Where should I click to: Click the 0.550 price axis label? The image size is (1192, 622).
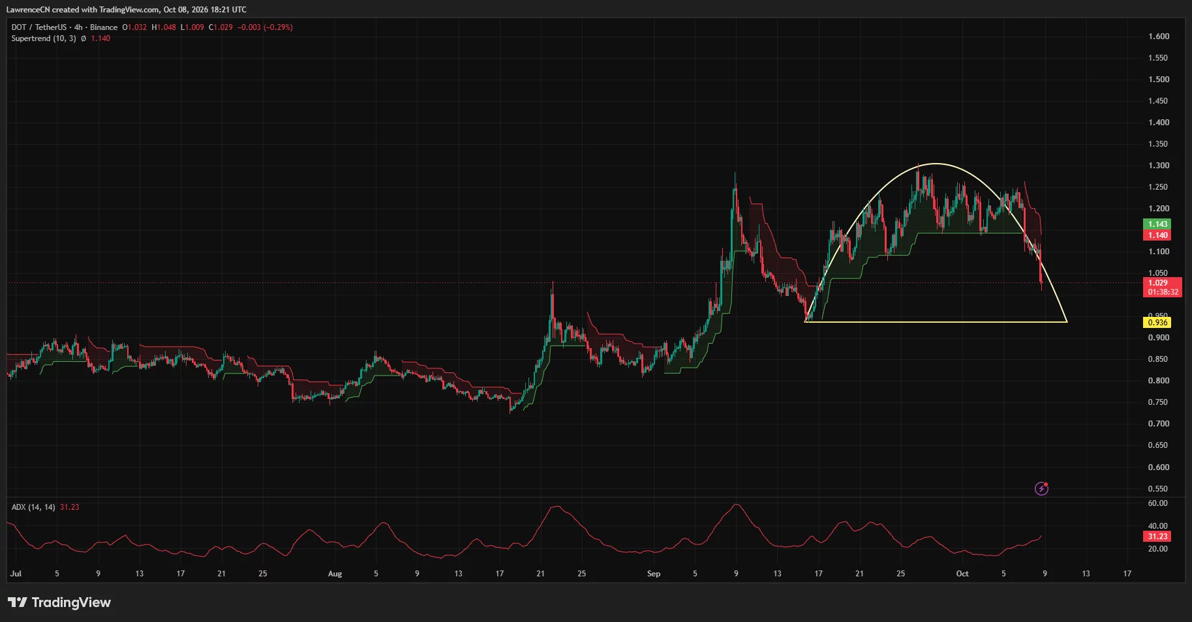1159,489
